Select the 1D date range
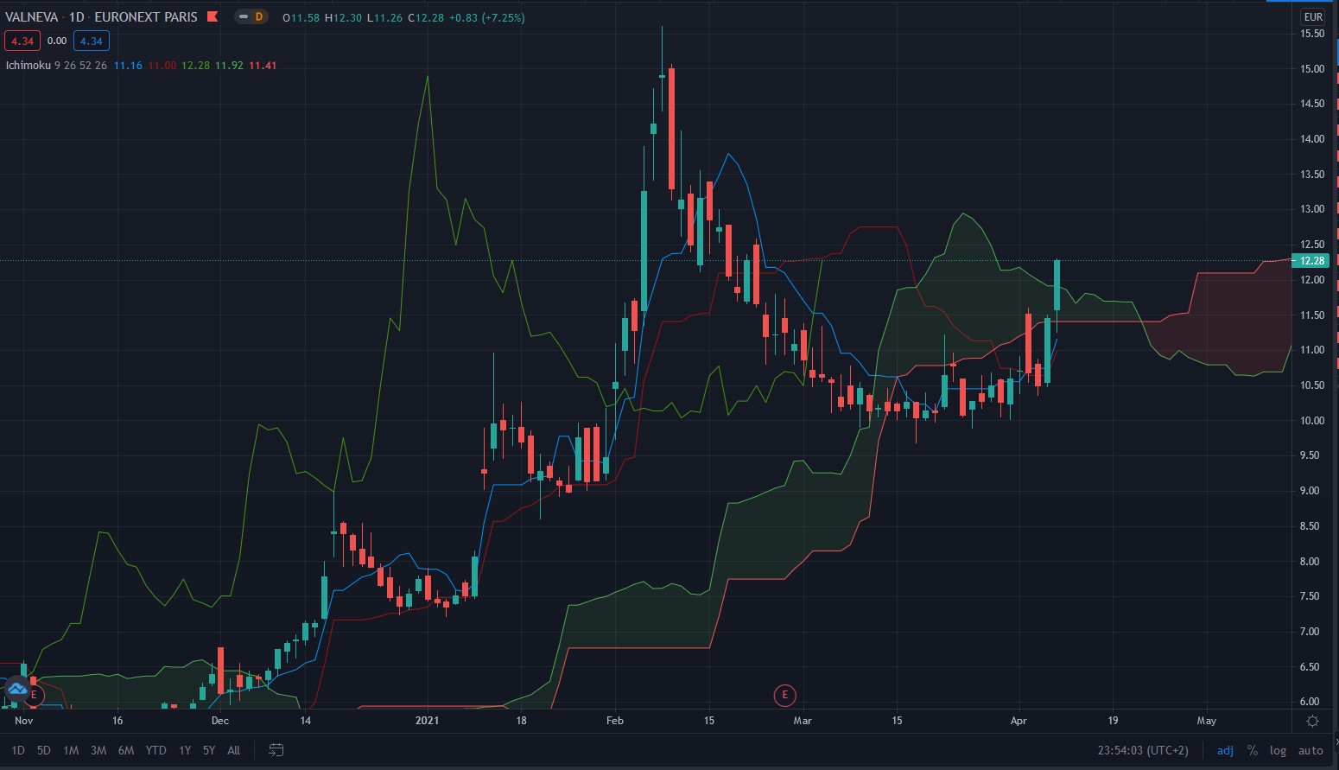The image size is (1339, 770). click(18, 750)
